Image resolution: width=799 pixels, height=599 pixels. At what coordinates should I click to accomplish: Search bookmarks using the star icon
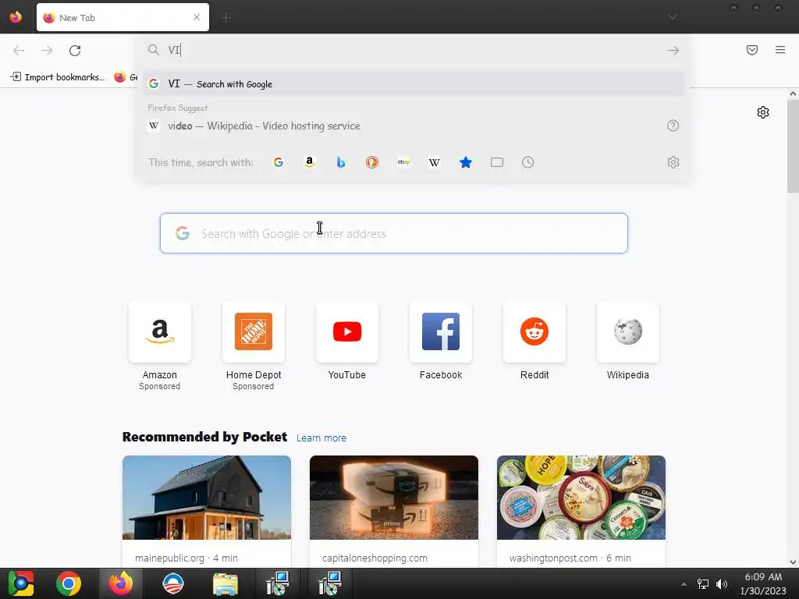(466, 162)
